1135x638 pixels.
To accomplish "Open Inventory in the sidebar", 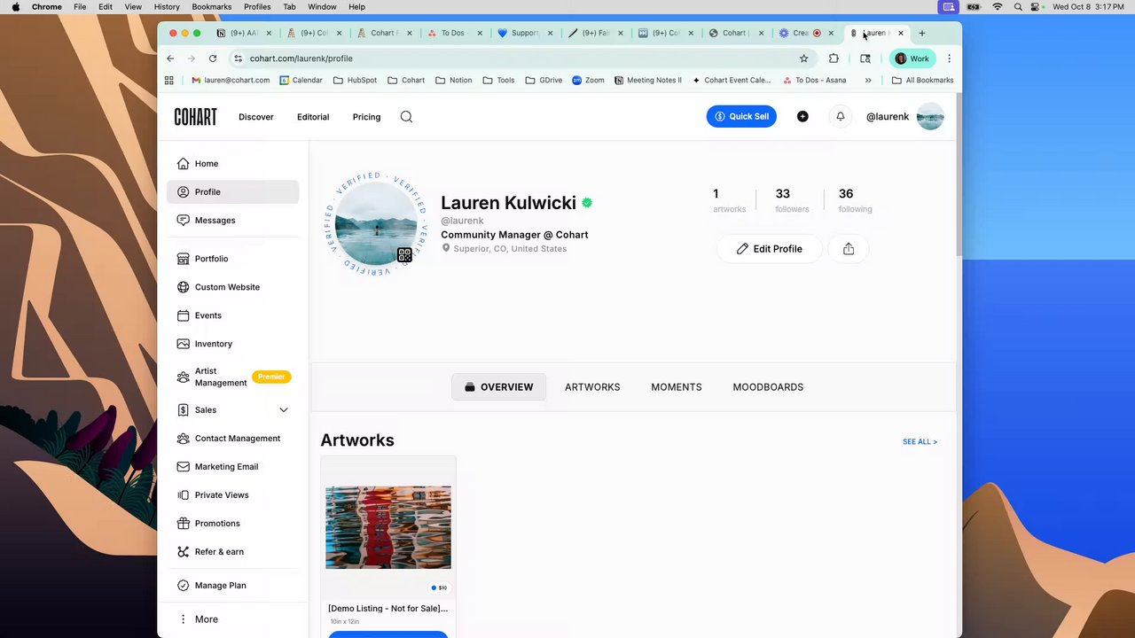I will point(232,344).
